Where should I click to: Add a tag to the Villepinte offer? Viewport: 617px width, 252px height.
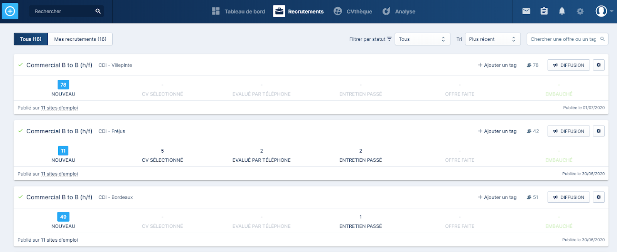point(497,65)
